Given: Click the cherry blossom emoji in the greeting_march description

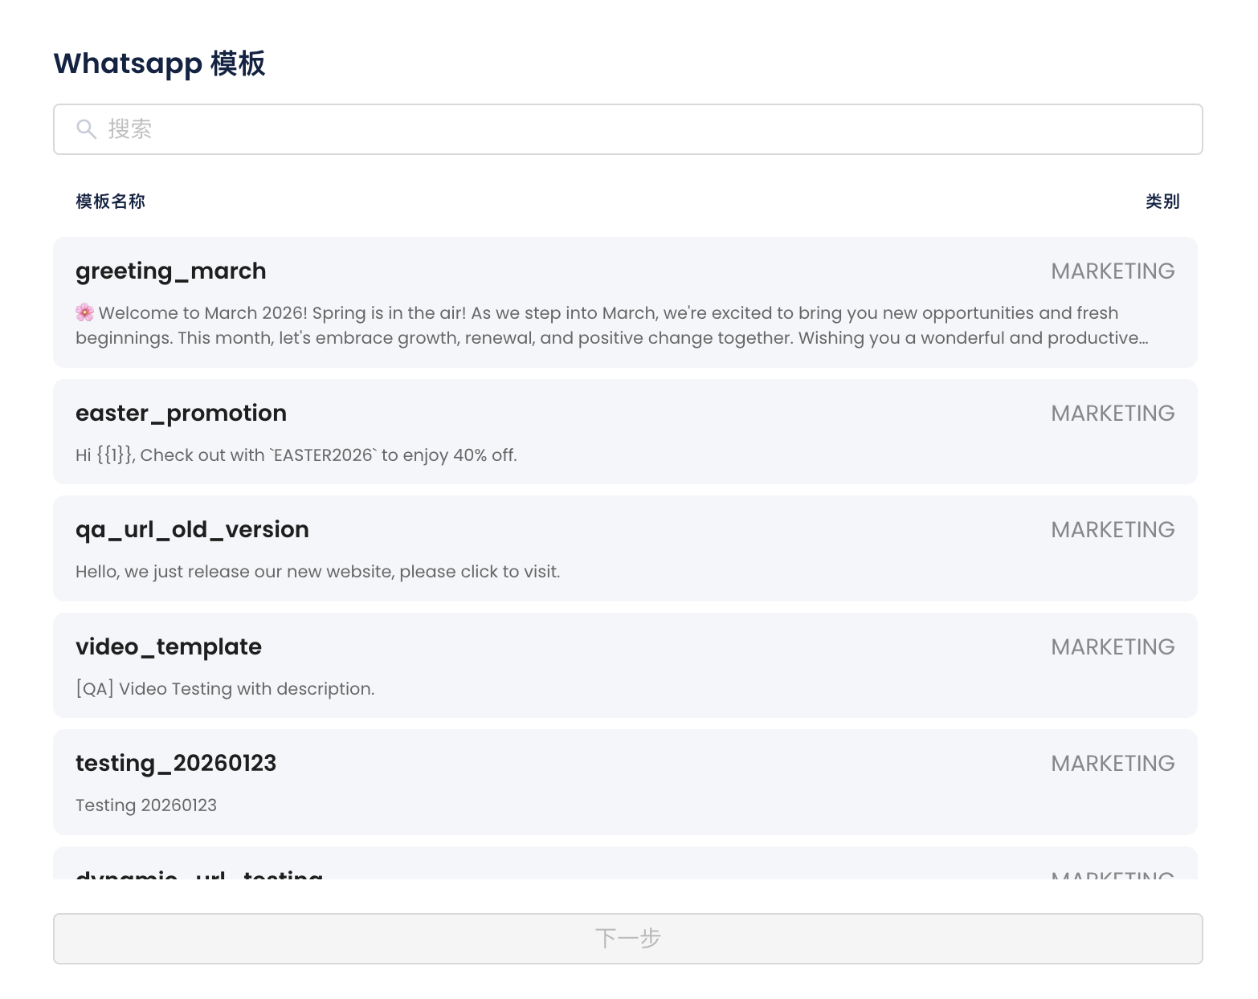Looking at the screenshot, I should (x=84, y=312).
